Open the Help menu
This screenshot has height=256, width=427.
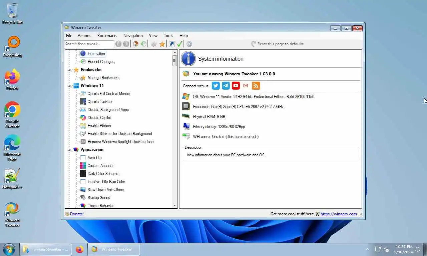coord(183,36)
